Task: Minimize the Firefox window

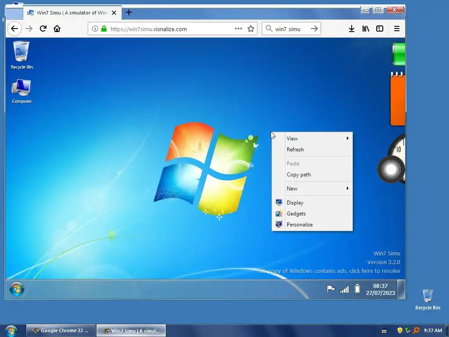Action: (x=366, y=10)
